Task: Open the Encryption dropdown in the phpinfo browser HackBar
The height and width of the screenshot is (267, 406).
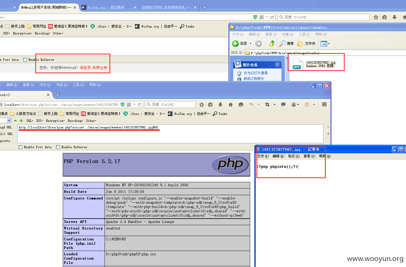Action: tap(55, 121)
